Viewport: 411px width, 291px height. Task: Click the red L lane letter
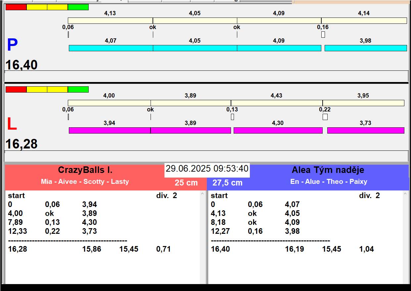click(x=12, y=124)
